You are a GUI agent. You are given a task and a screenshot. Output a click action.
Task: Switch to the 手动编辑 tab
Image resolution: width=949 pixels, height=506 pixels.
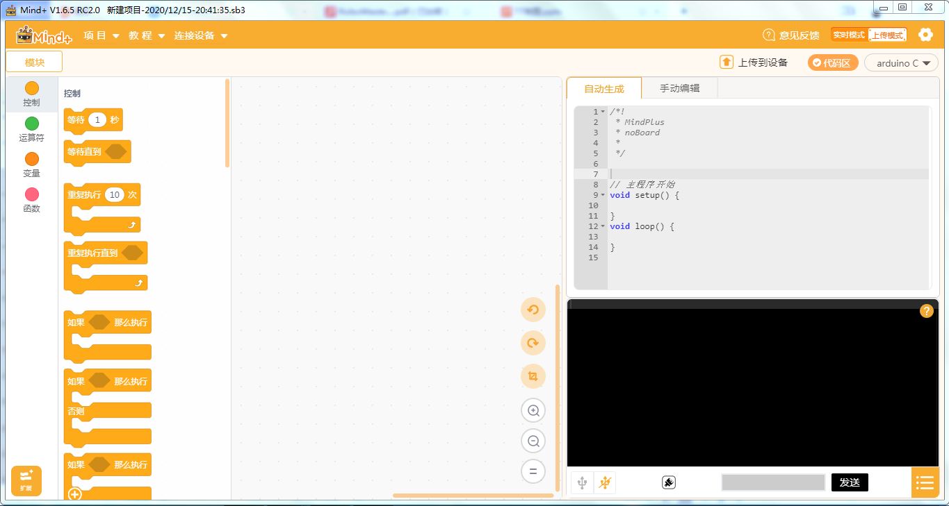[x=679, y=88]
